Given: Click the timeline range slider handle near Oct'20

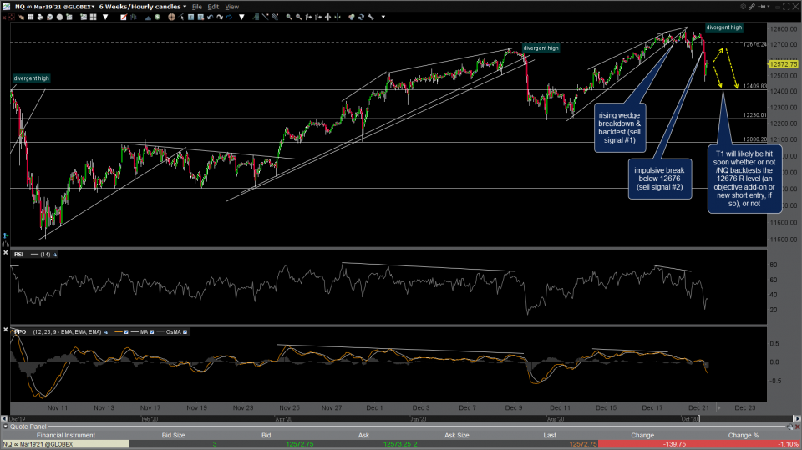Looking at the screenshot, I should click(x=699, y=419).
